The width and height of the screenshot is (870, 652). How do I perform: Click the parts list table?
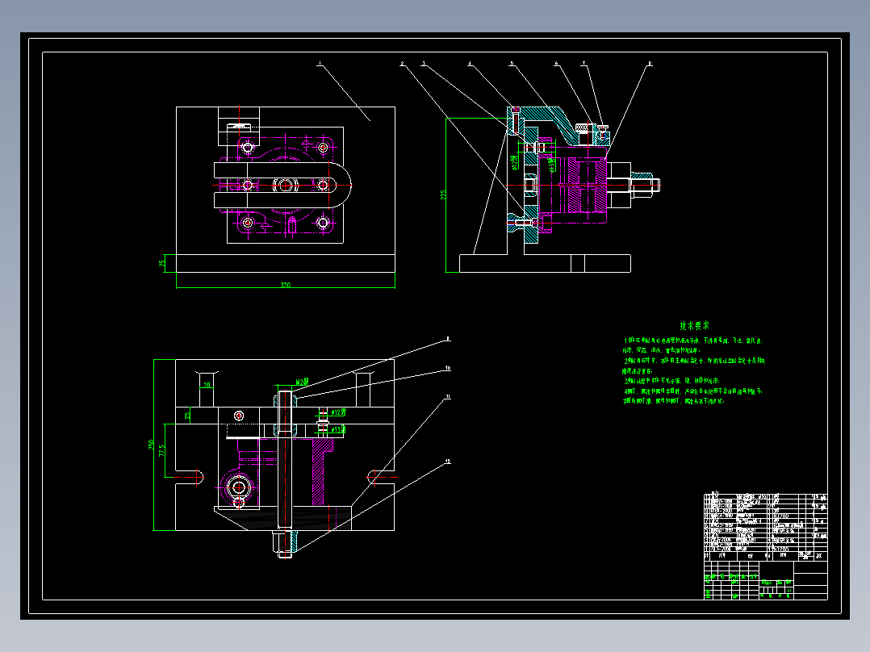coord(766,527)
